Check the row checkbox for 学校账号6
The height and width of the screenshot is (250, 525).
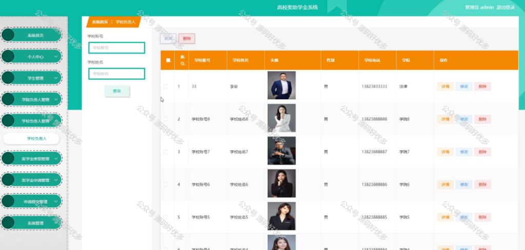point(166,184)
